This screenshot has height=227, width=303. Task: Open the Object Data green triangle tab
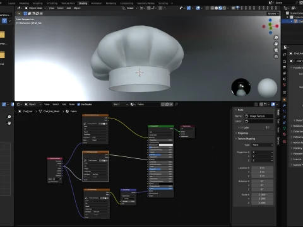tap(284, 128)
